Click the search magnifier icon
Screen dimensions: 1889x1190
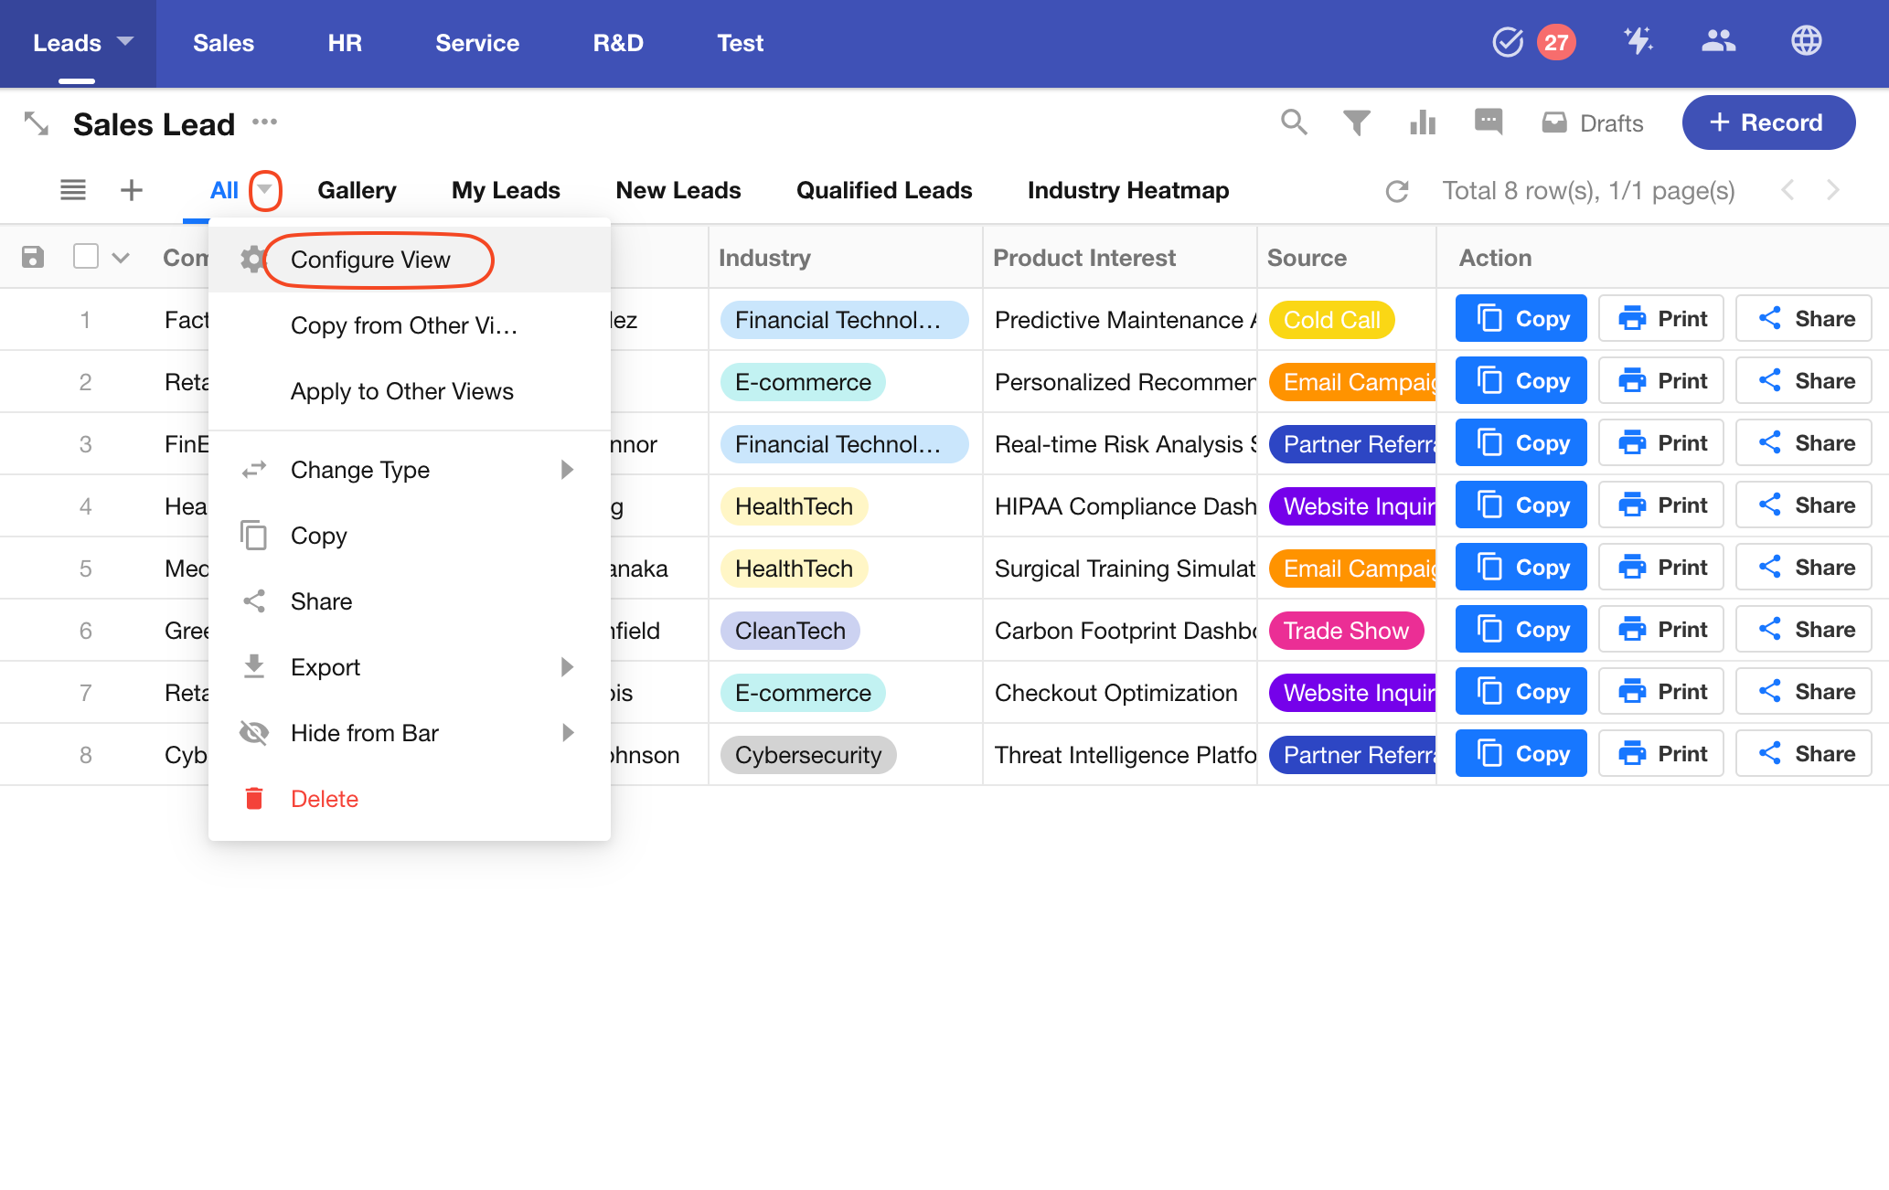tap(1294, 122)
